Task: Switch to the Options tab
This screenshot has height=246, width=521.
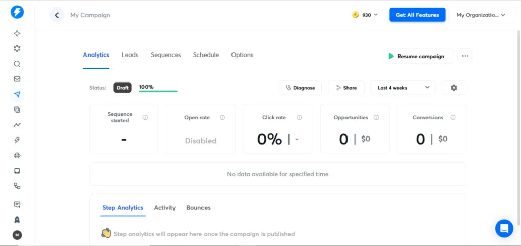Action: [x=242, y=55]
